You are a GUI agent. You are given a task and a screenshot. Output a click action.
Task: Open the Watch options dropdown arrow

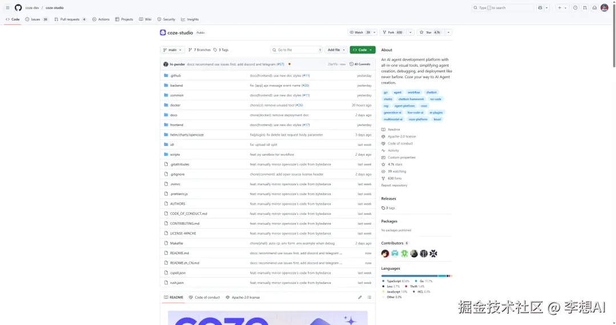pos(374,32)
